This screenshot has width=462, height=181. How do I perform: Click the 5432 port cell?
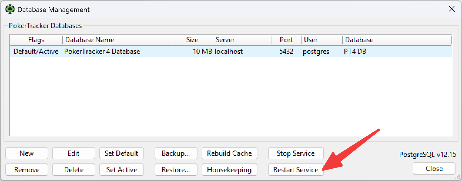[x=286, y=52]
